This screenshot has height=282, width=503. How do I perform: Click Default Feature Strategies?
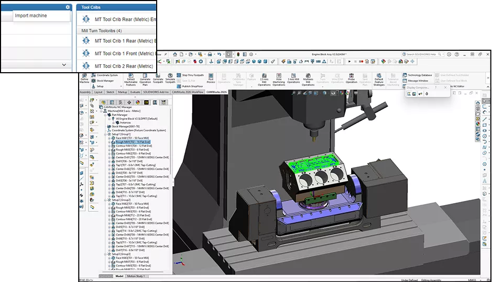[x=379, y=80]
